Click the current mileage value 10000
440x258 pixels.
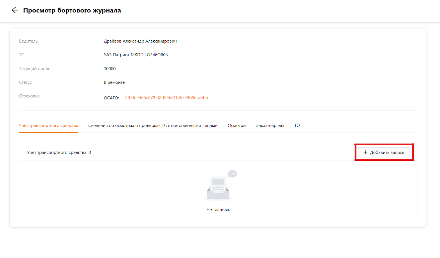tap(110, 69)
